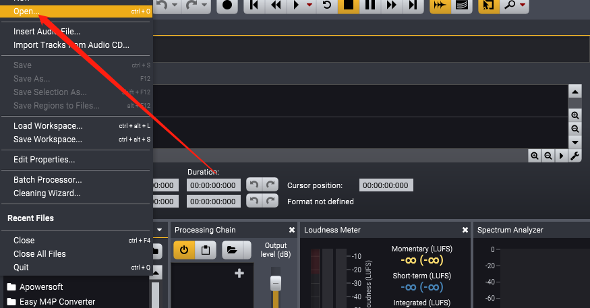The height and width of the screenshot is (308, 590).
Task: Click the Cursor position time field
Action: tap(386, 185)
